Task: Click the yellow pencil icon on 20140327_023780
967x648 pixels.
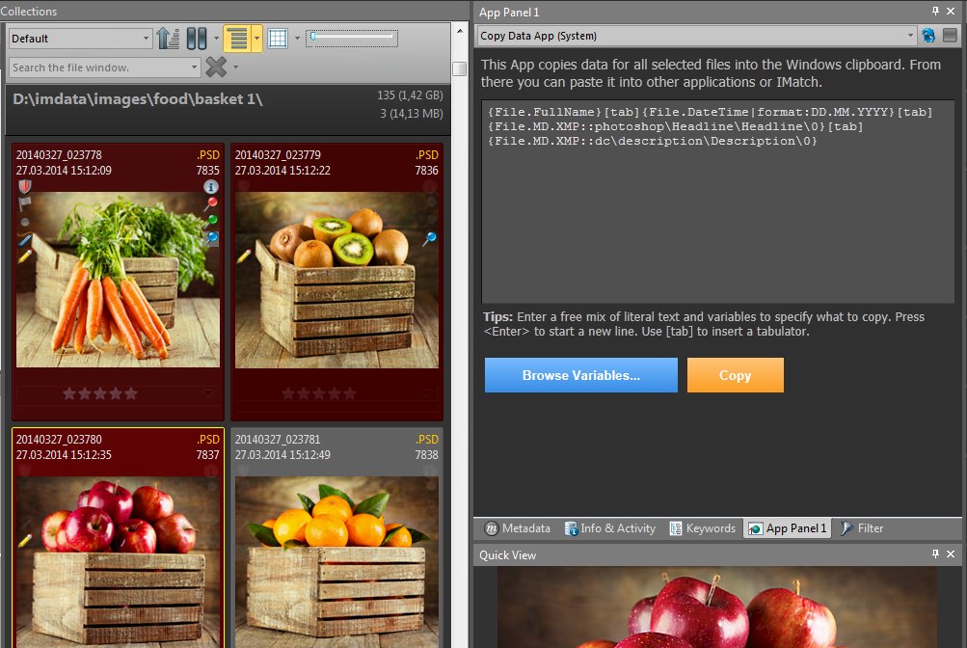Action: coord(25,541)
